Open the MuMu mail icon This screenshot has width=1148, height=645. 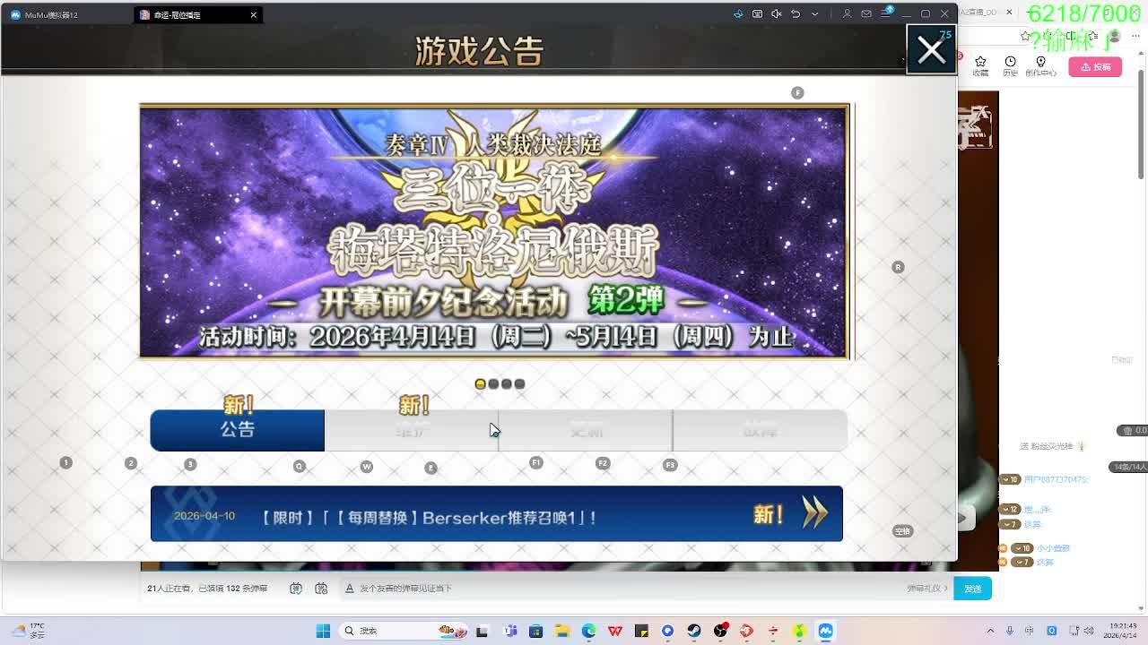coord(866,13)
